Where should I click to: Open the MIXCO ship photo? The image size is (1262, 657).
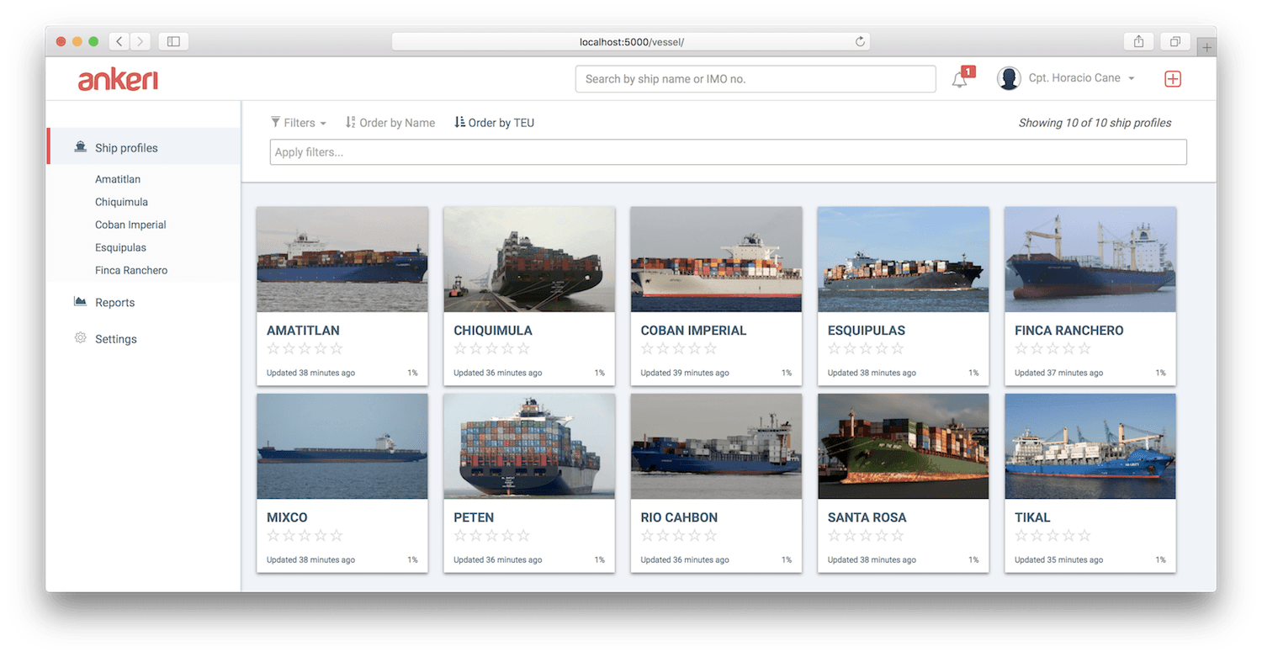pyautogui.click(x=342, y=446)
